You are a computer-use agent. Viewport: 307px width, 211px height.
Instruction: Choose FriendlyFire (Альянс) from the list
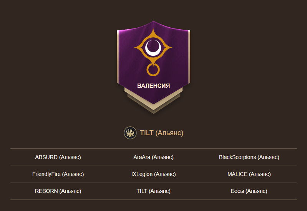(58, 174)
